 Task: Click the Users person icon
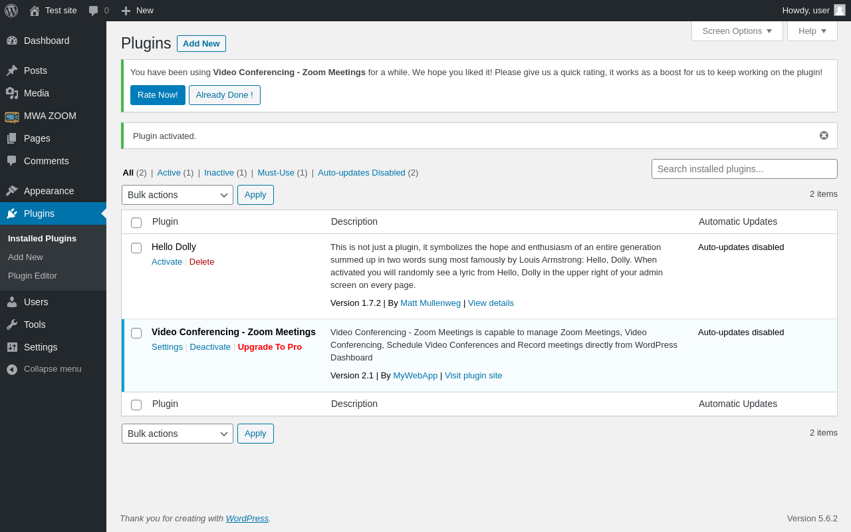(x=12, y=302)
